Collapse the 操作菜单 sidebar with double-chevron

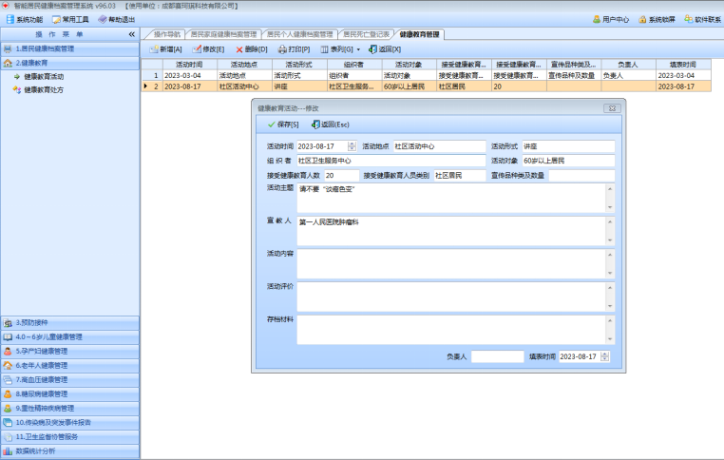[131, 34]
